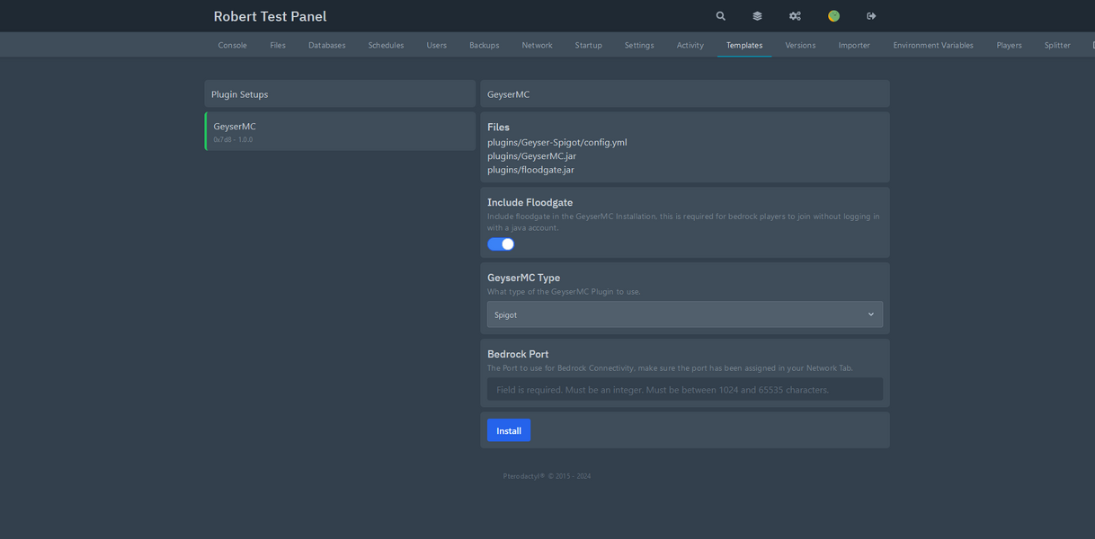This screenshot has height=539, width=1095.
Task: Click the Geyser-Spigot config.yml file entry
Action: coord(556,142)
